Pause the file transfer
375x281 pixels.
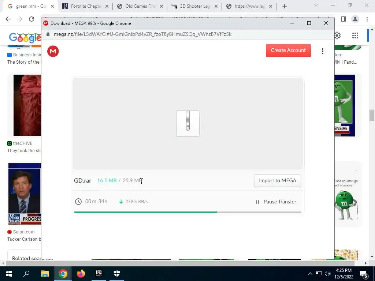pyautogui.click(x=276, y=202)
